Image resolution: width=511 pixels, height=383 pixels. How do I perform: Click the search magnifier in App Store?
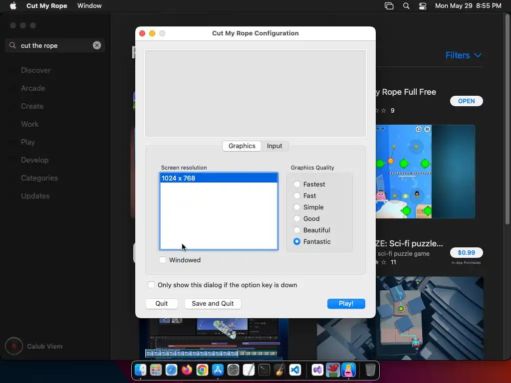click(12, 45)
